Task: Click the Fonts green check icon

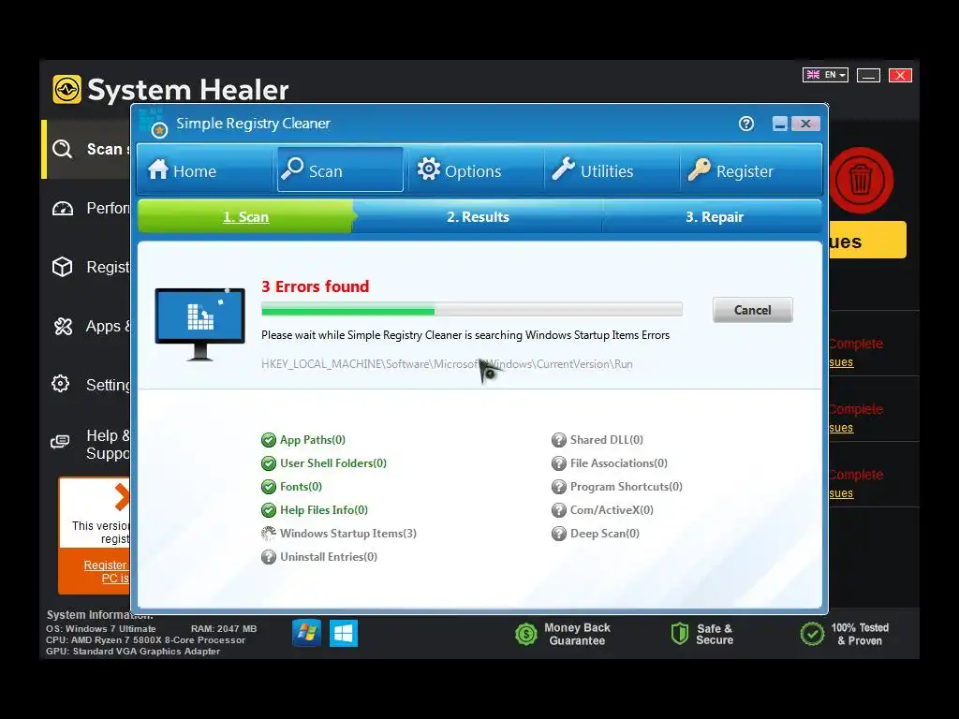Action: pyautogui.click(x=269, y=487)
